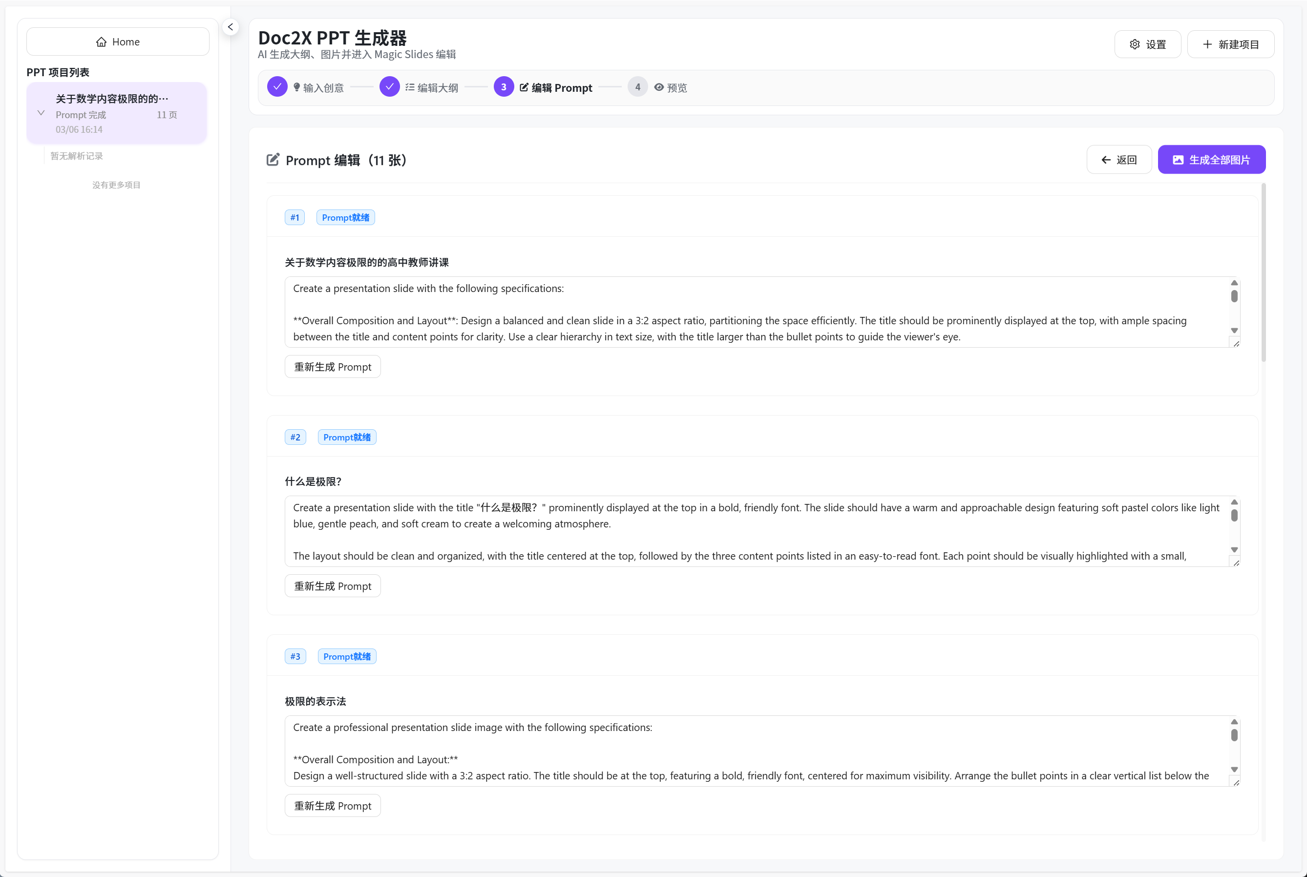Viewport: 1307px width, 877px height.
Task: Click the Prompt ready tag on slide #2
Action: pos(347,438)
